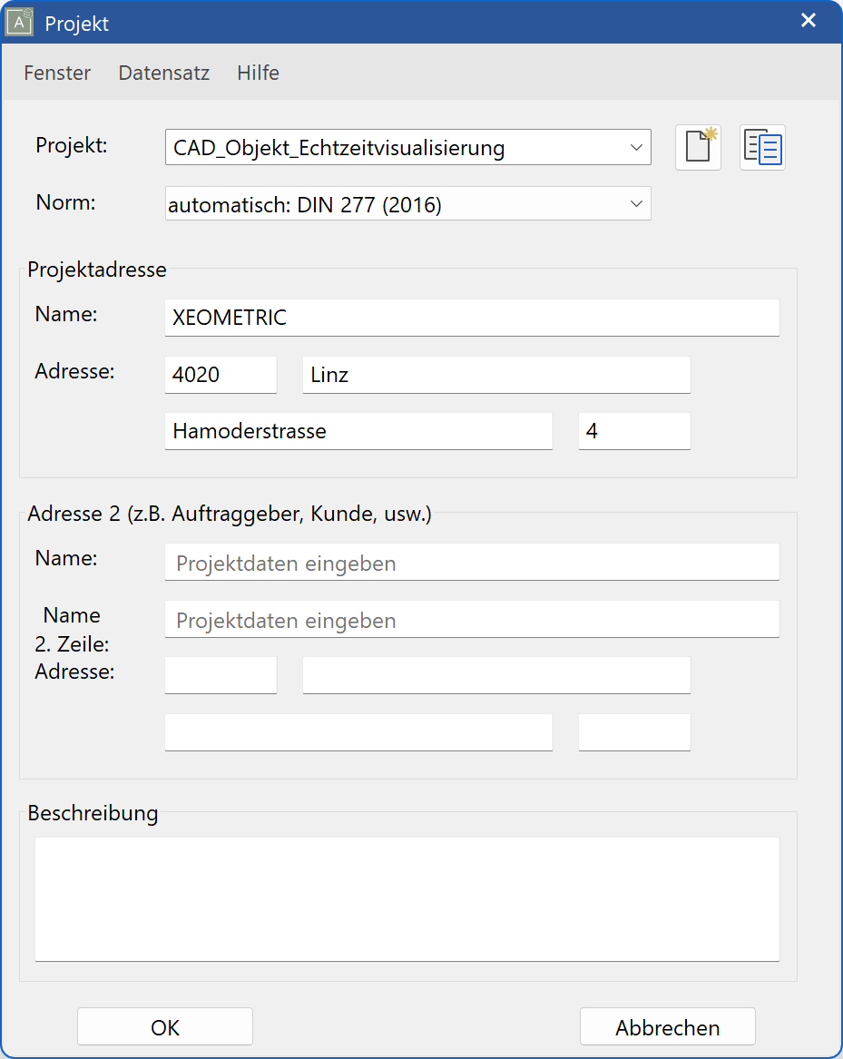The width and height of the screenshot is (843, 1059).
Task: Open the Datensatz menu
Action: (164, 74)
